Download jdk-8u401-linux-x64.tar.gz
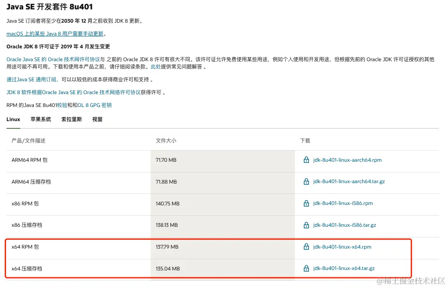This screenshot has height=288, width=448. (x=344, y=268)
